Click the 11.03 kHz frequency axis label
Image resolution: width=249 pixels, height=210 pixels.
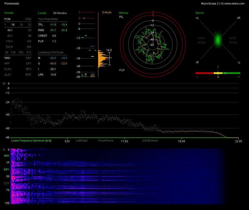click(x=124, y=141)
